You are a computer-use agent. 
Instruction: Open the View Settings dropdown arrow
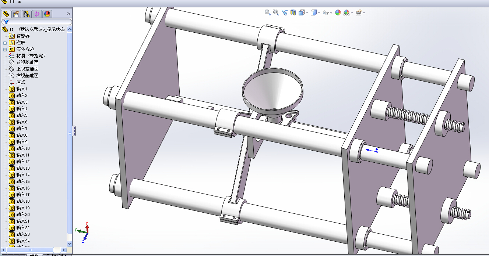[364, 13]
